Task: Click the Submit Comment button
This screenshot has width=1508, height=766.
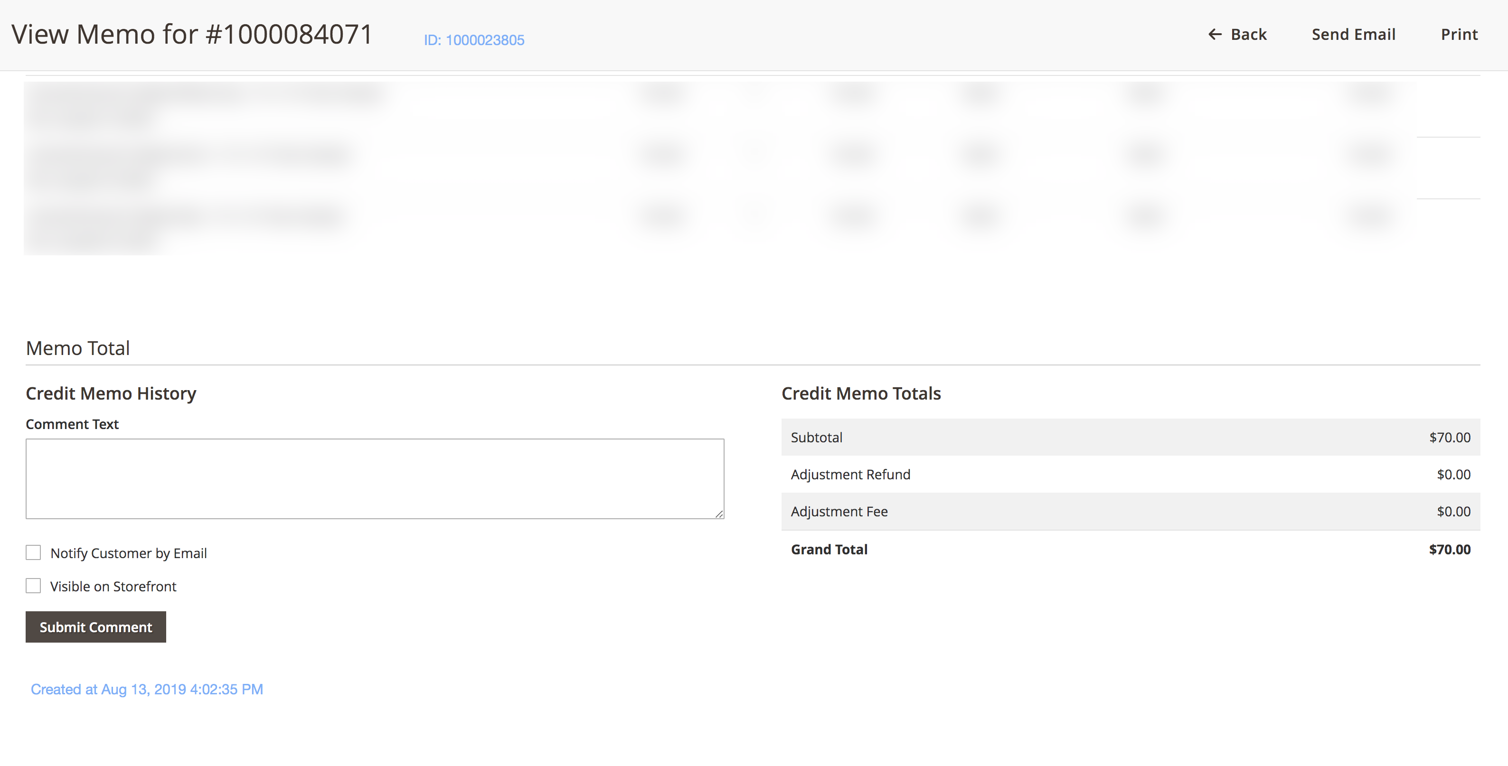Action: click(95, 627)
